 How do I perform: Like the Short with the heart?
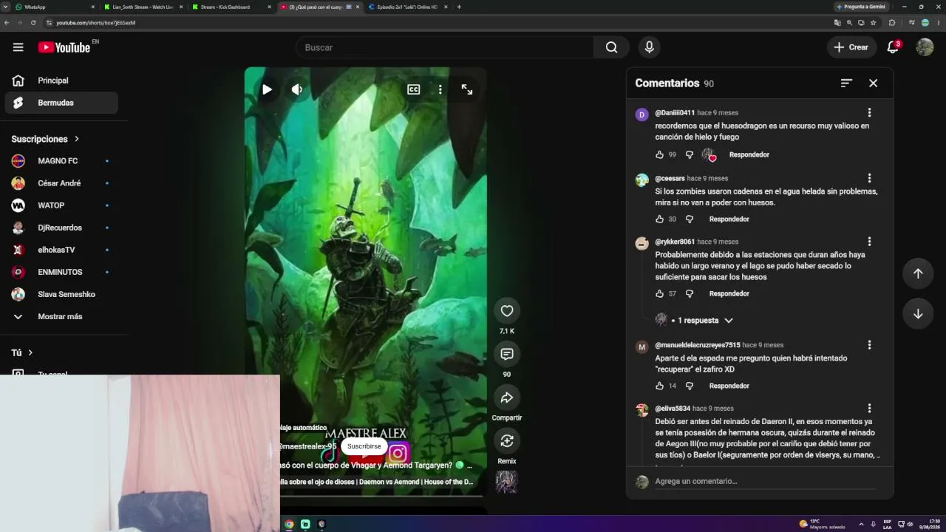click(x=507, y=311)
